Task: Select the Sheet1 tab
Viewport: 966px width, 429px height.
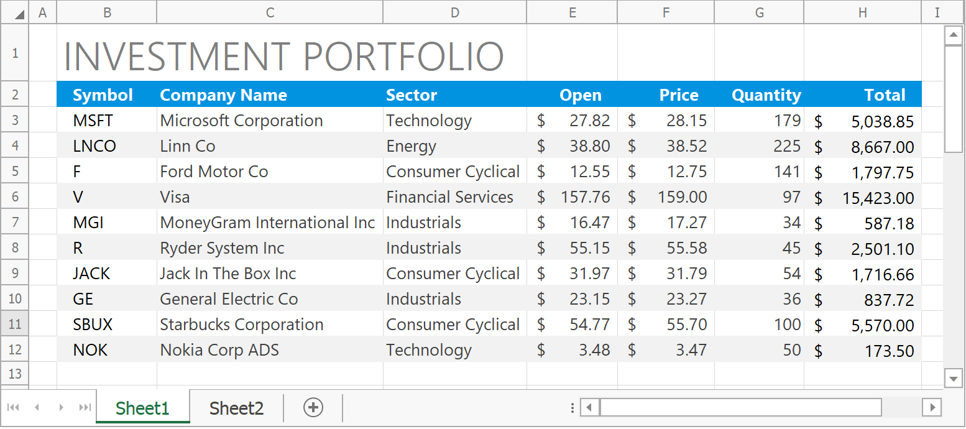Action: [142, 408]
